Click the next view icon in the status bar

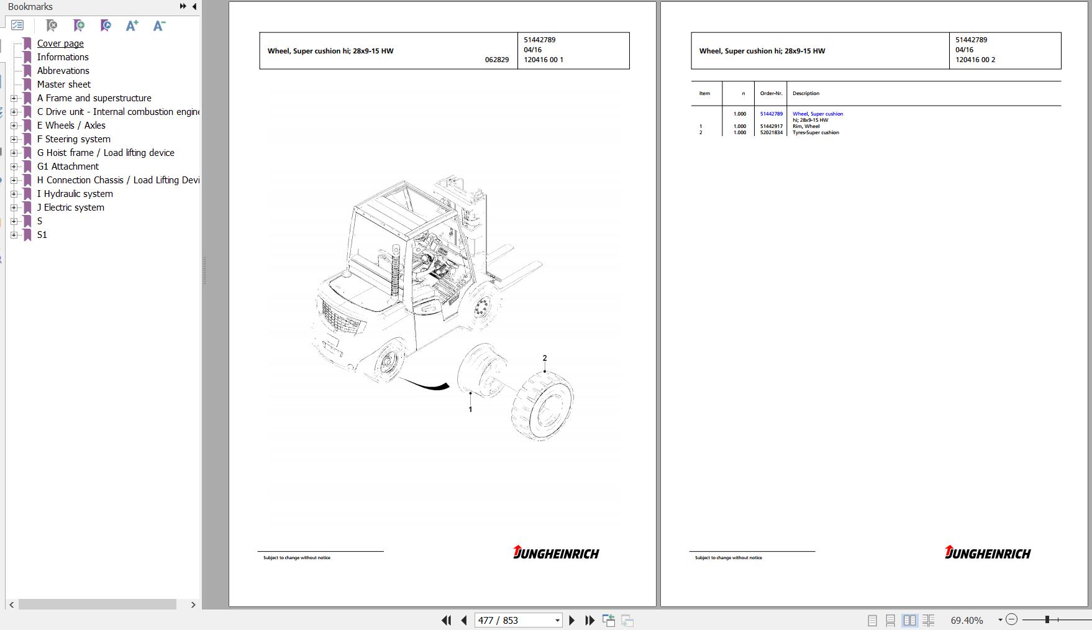tap(627, 620)
